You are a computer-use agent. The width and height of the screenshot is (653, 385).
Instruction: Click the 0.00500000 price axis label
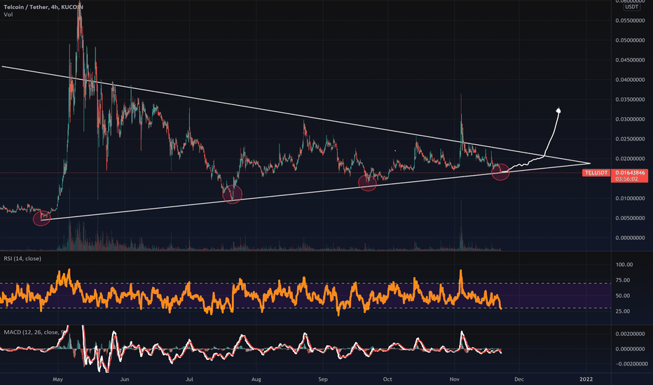point(630,218)
